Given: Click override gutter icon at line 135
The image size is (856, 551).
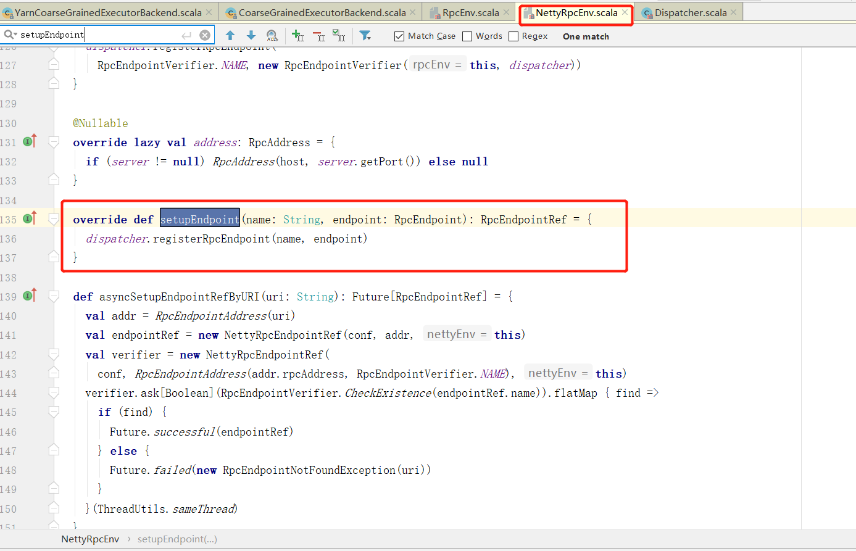Looking at the screenshot, I should (30, 218).
